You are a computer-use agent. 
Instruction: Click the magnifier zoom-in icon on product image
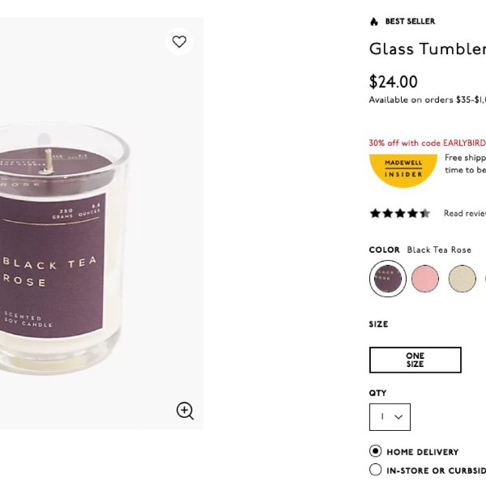click(185, 411)
